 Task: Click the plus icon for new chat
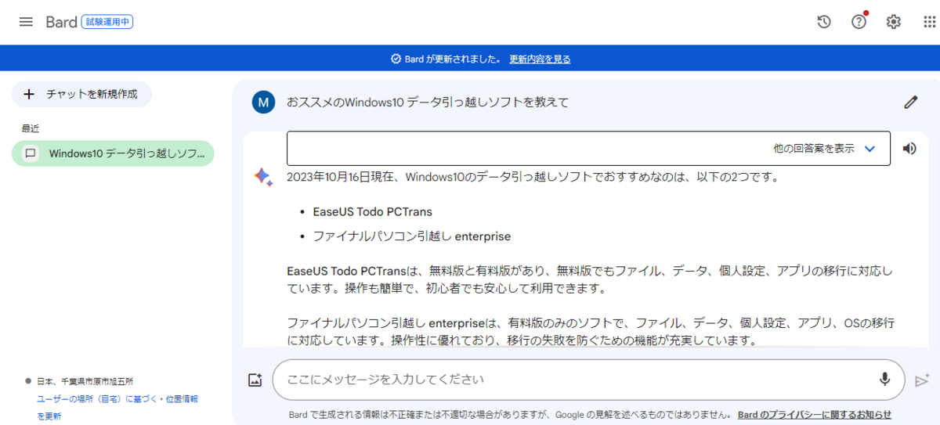(x=29, y=94)
